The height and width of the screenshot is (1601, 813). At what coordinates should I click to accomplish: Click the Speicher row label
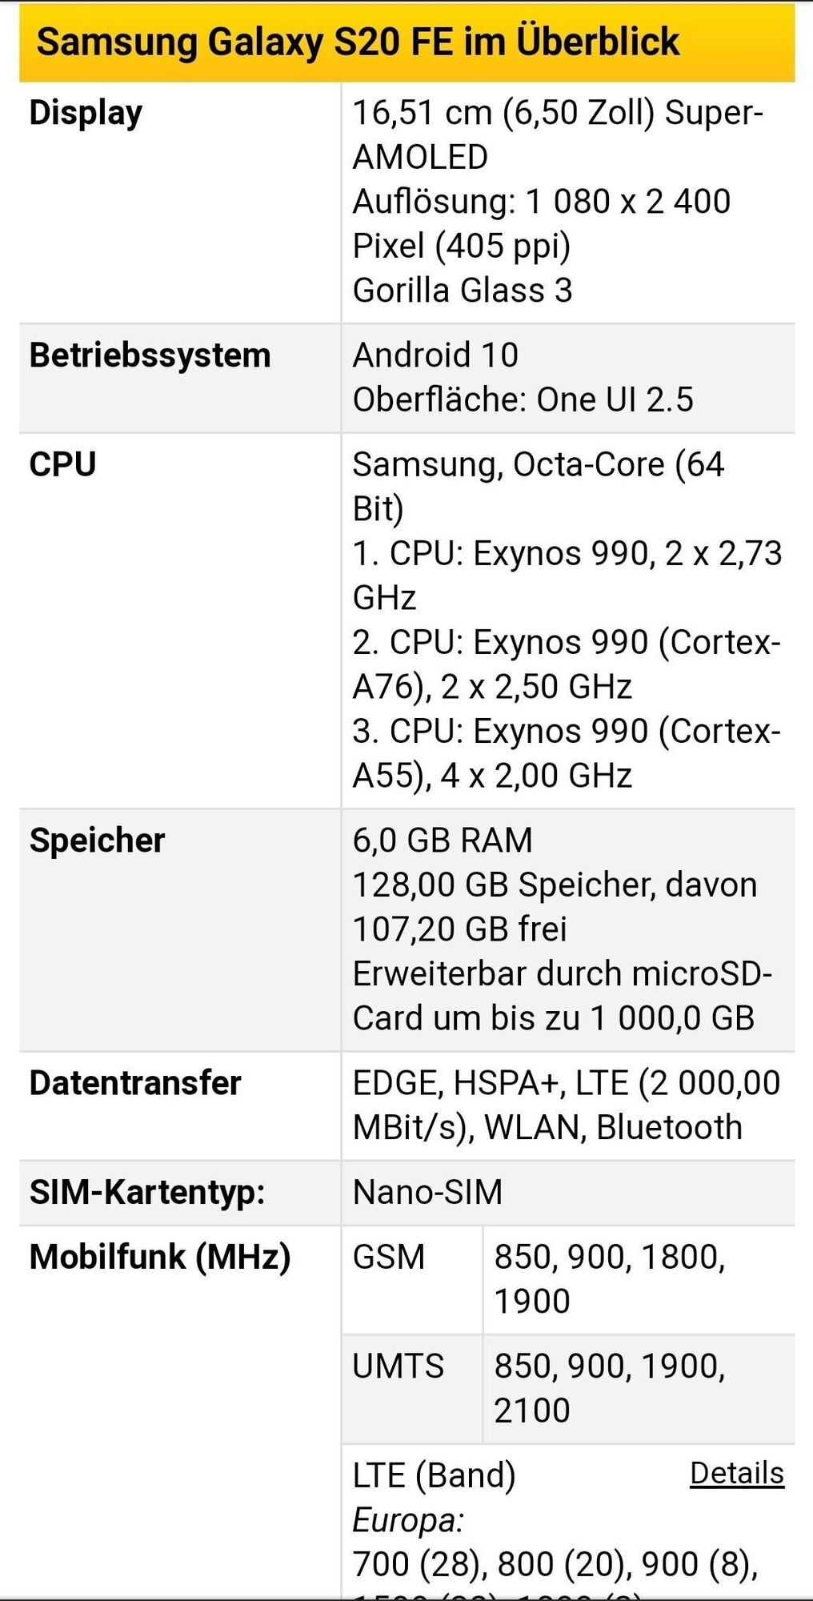(97, 841)
